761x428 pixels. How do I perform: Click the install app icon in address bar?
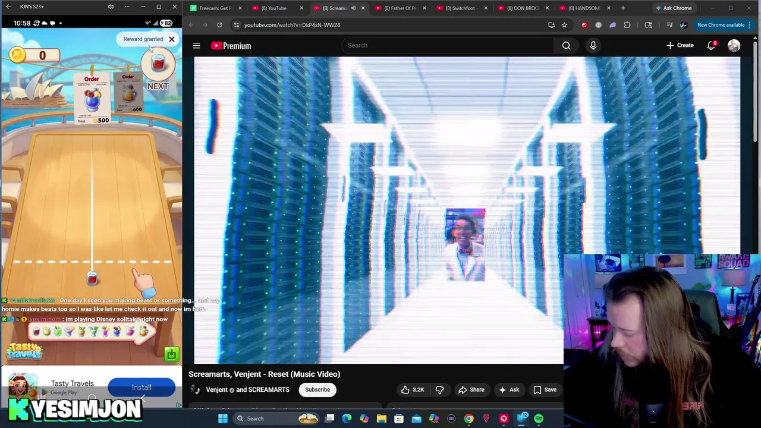[x=551, y=25]
